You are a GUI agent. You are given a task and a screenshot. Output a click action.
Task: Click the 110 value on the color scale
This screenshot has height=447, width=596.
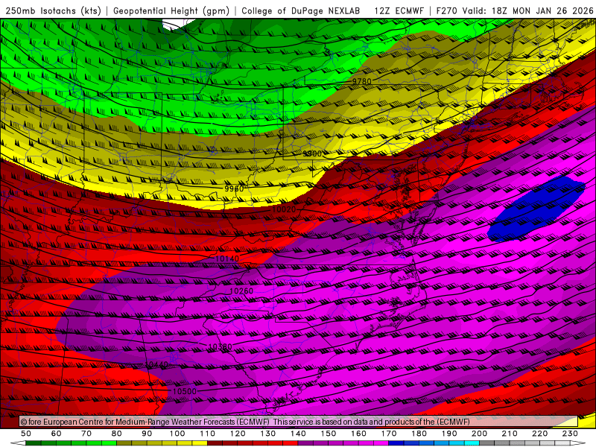click(208, 434)
